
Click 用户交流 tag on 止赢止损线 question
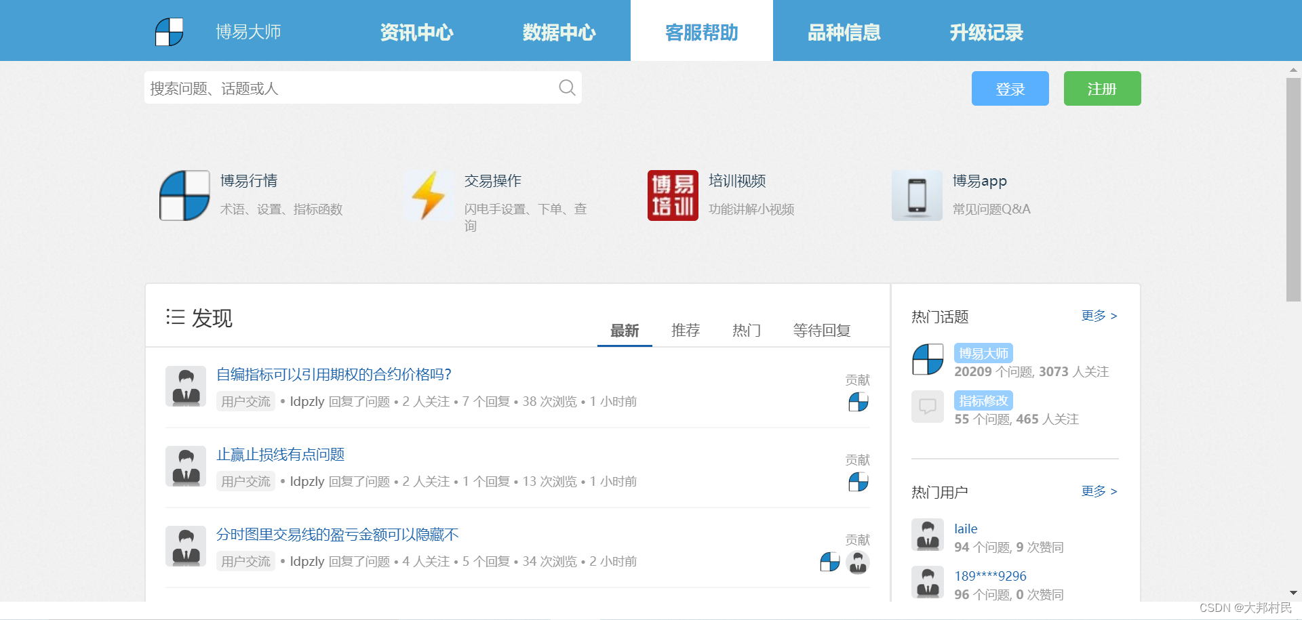[245, 482]
